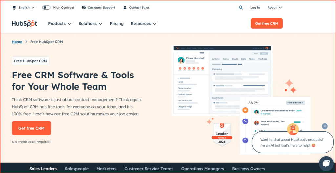The height and width of the screenshot is (173, 336).
Task: Click the Free HubSpot CRM tag label
Action: click(31, 61)
